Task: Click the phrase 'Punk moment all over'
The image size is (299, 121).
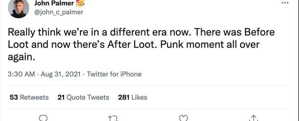Action: pyautogui.click(x=210, y=45)
